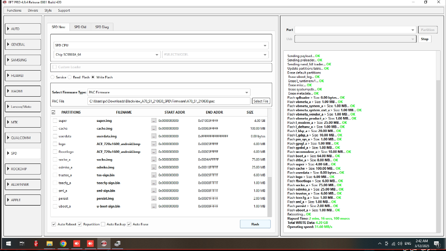Open the Functions menu
The image size is (446, 251).
[14, 10]
